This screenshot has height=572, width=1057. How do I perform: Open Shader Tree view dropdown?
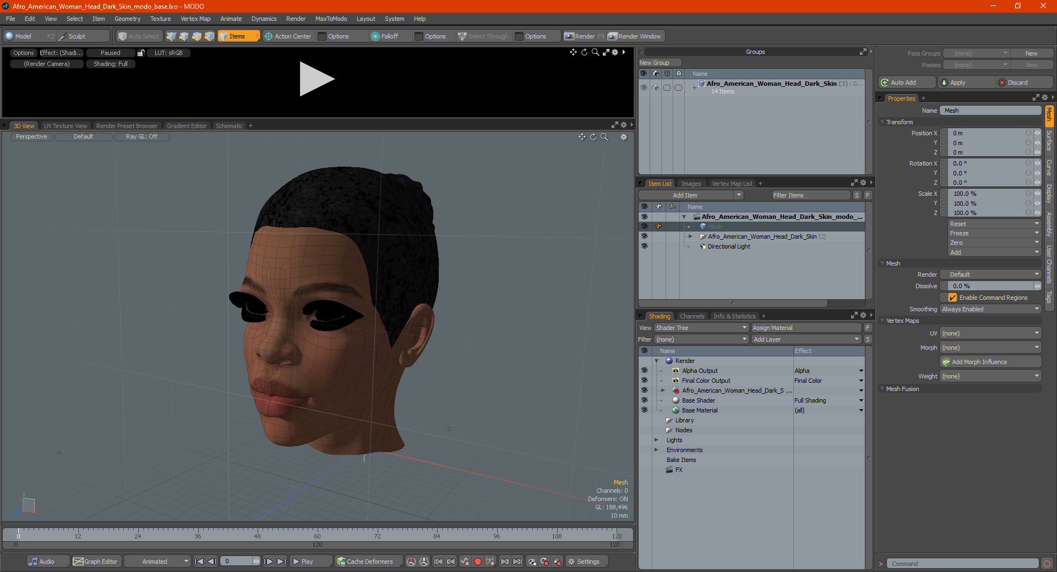[701, 328]
